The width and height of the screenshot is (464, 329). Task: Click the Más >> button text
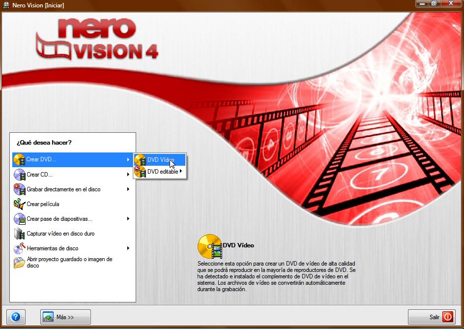pyautogui.click(x=65, y=317)
